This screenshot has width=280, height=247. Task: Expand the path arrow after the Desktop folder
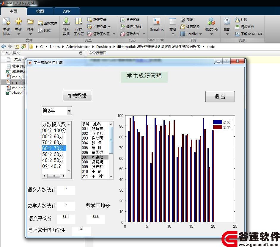[114, 47]
